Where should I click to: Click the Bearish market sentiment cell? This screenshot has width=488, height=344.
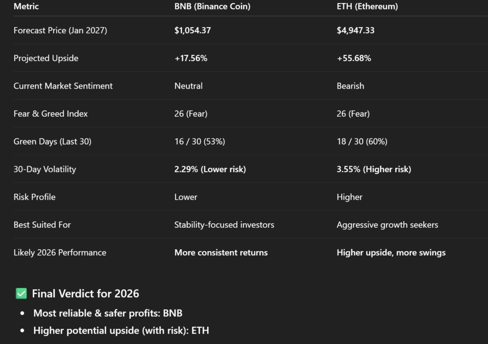click(x=350, y=86)
